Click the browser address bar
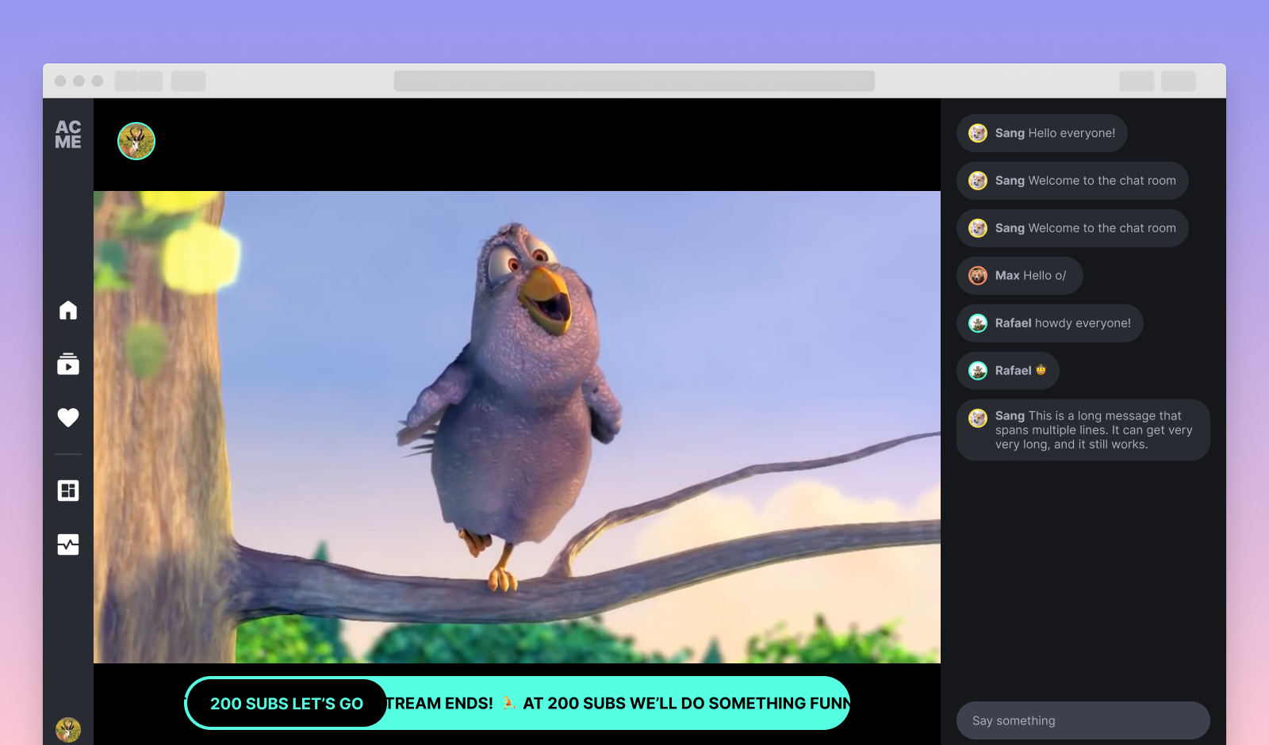The image size is (1269, 745). [634, 81]
